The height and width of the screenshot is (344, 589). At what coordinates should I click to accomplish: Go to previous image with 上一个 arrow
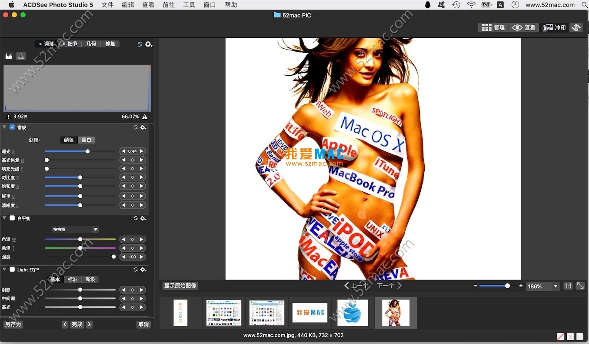346,286
